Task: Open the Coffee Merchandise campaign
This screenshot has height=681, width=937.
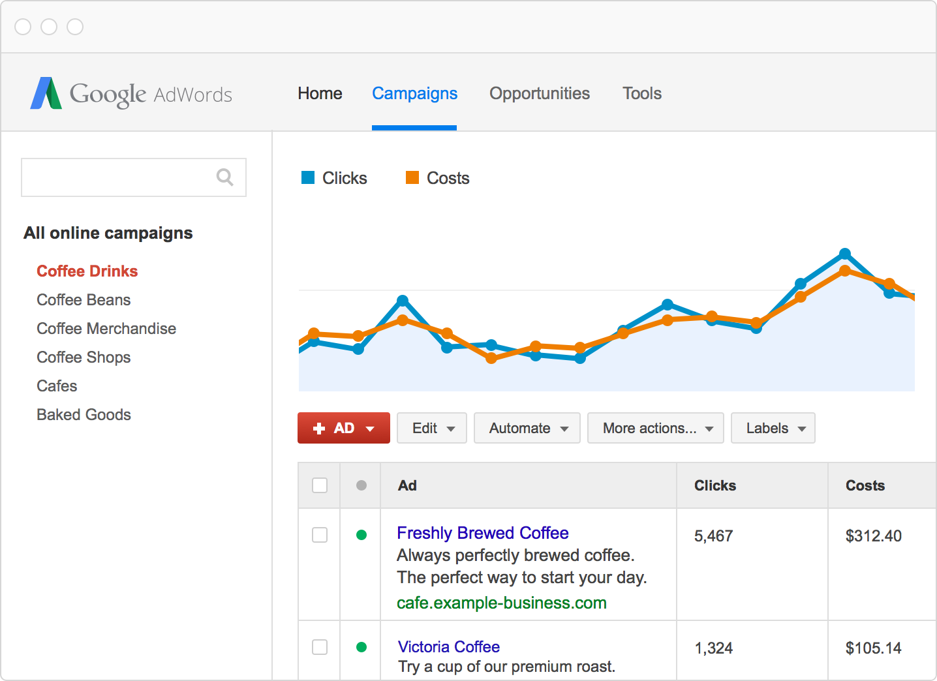Action: (106, 329)
